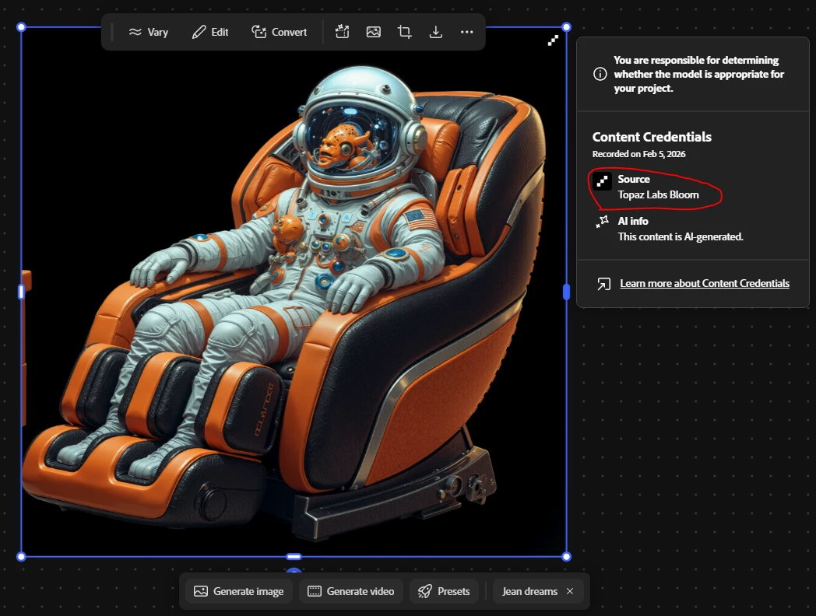Choose Edit in the image toolbar
Screen dimensions: 816x616
pyautogui.click(x=210, y=32)
